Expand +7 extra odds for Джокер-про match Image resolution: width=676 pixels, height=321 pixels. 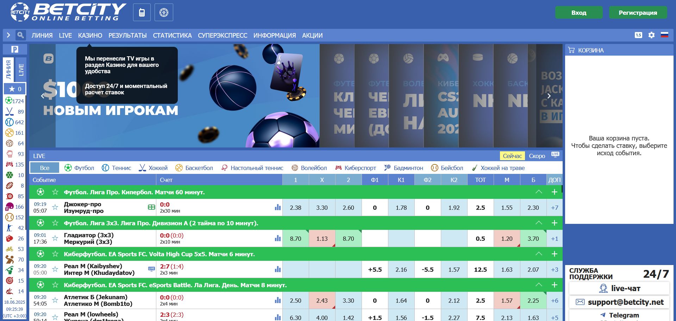[555, 207]
